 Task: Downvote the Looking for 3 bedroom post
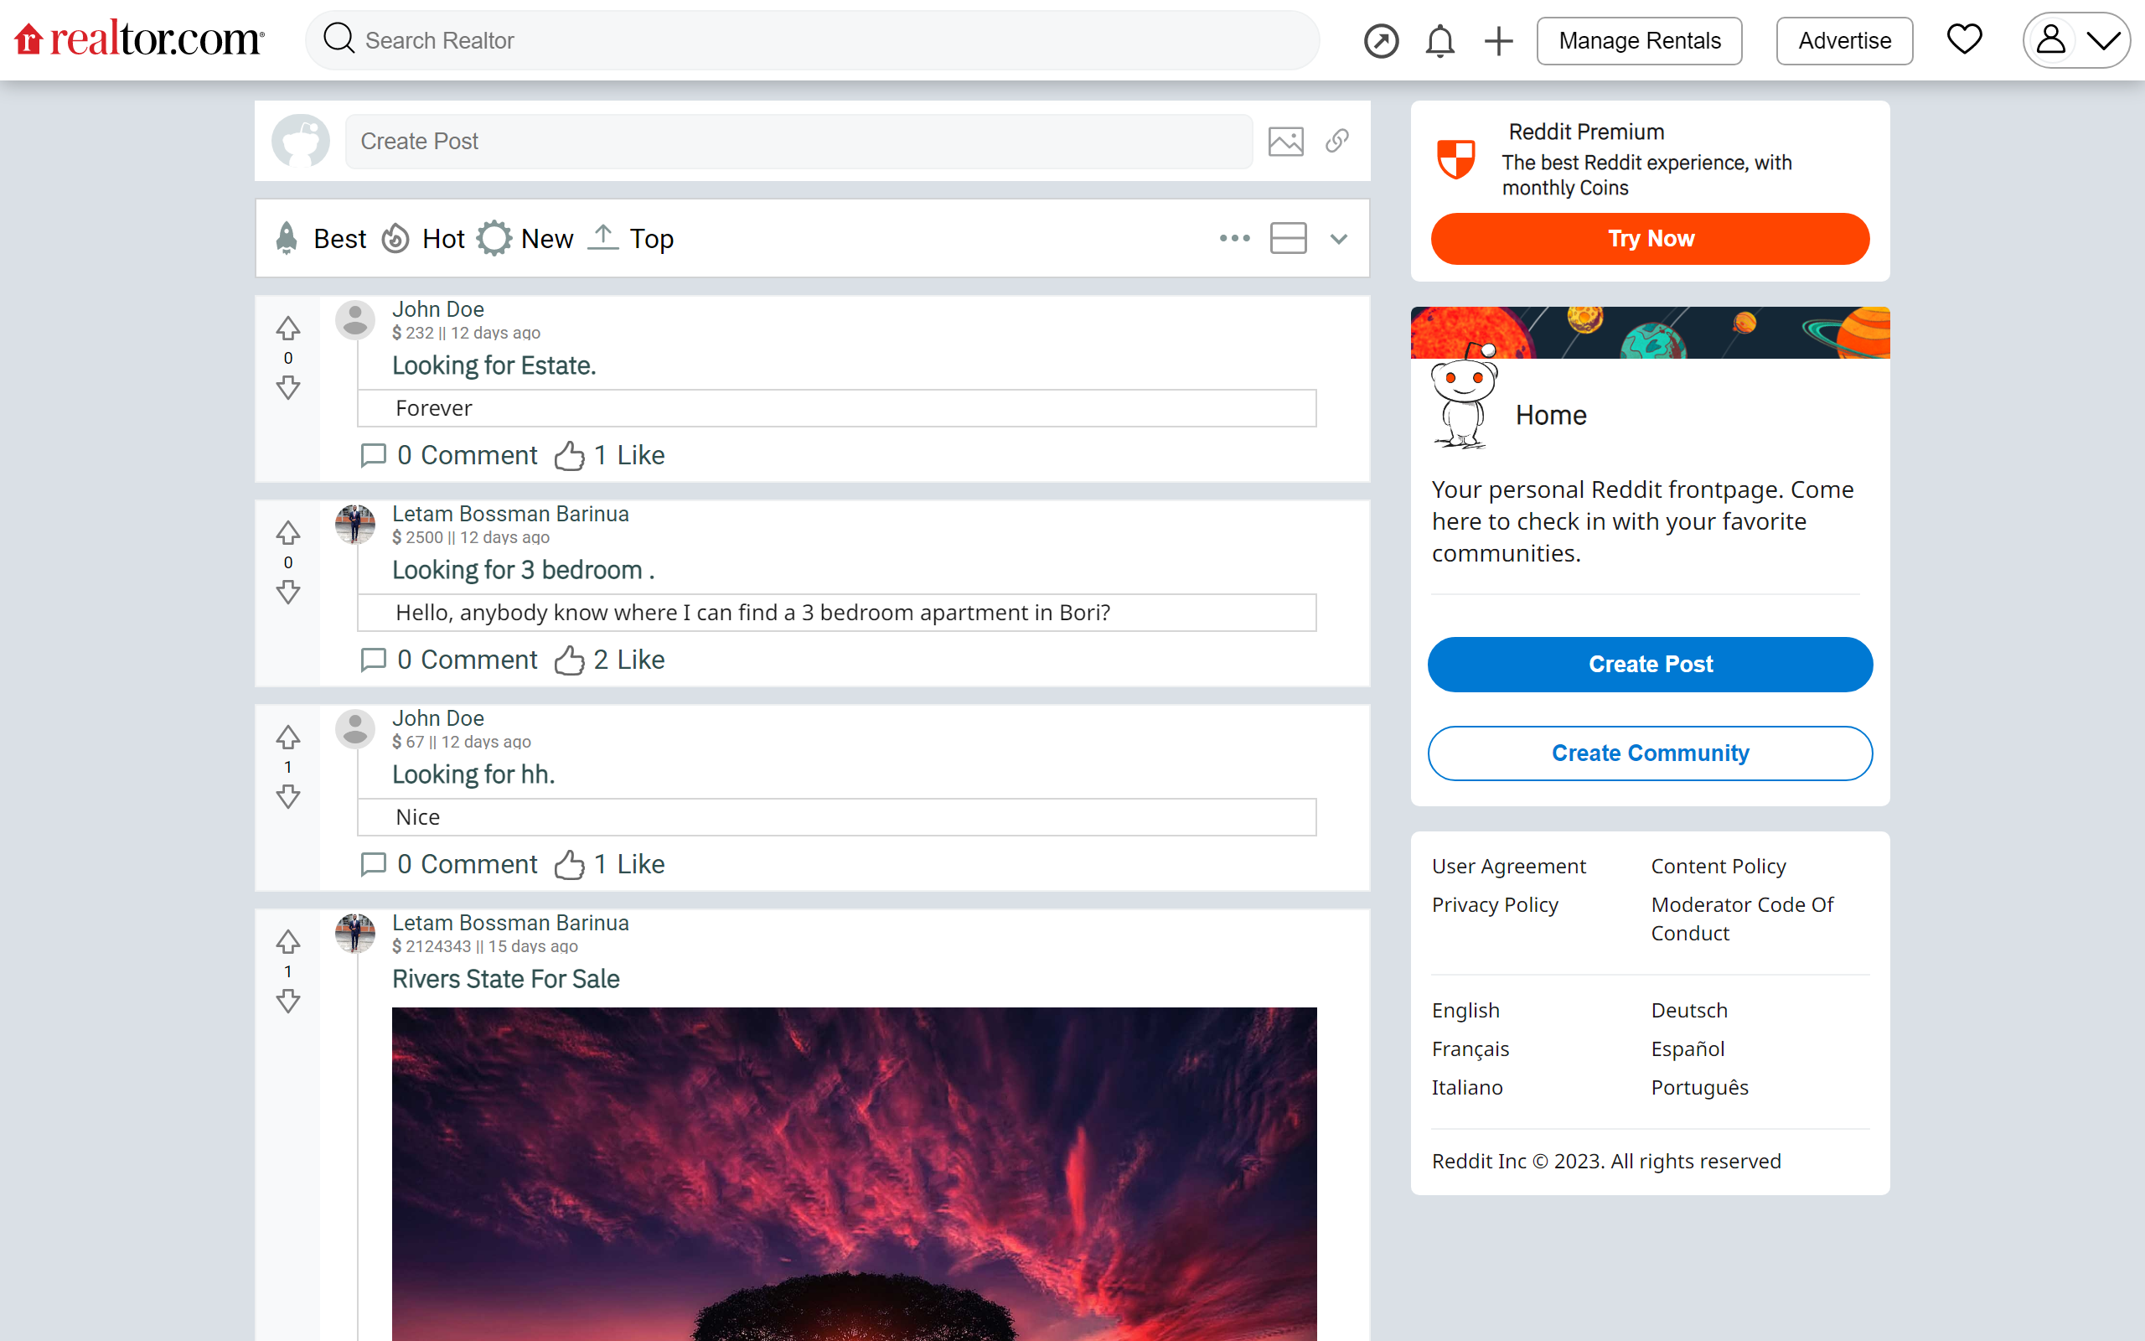(288, 592)
